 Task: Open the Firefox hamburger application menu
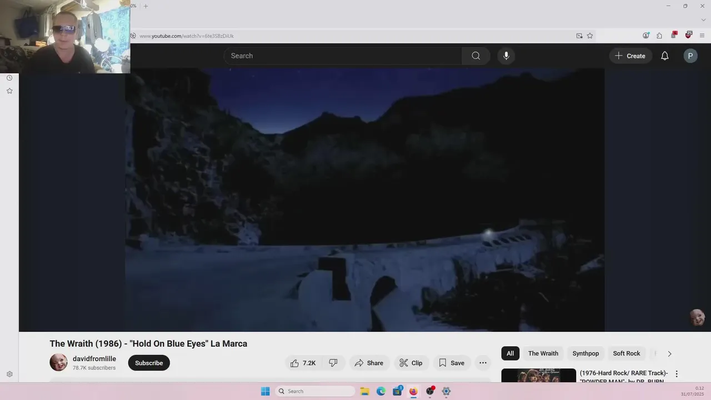click(702, 36)
